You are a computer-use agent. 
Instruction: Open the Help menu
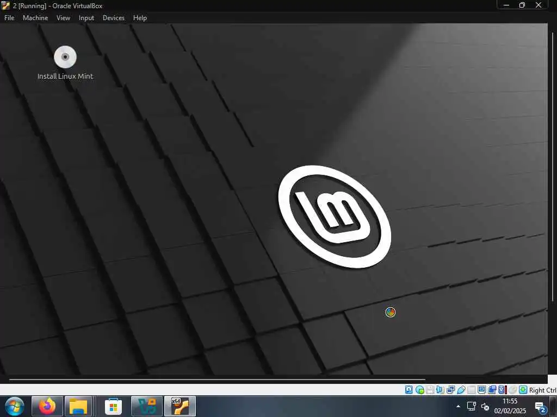140,18
